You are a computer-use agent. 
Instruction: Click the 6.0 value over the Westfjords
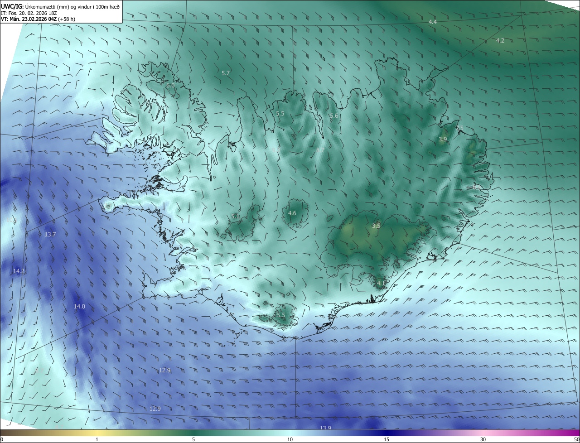[170, 85]
